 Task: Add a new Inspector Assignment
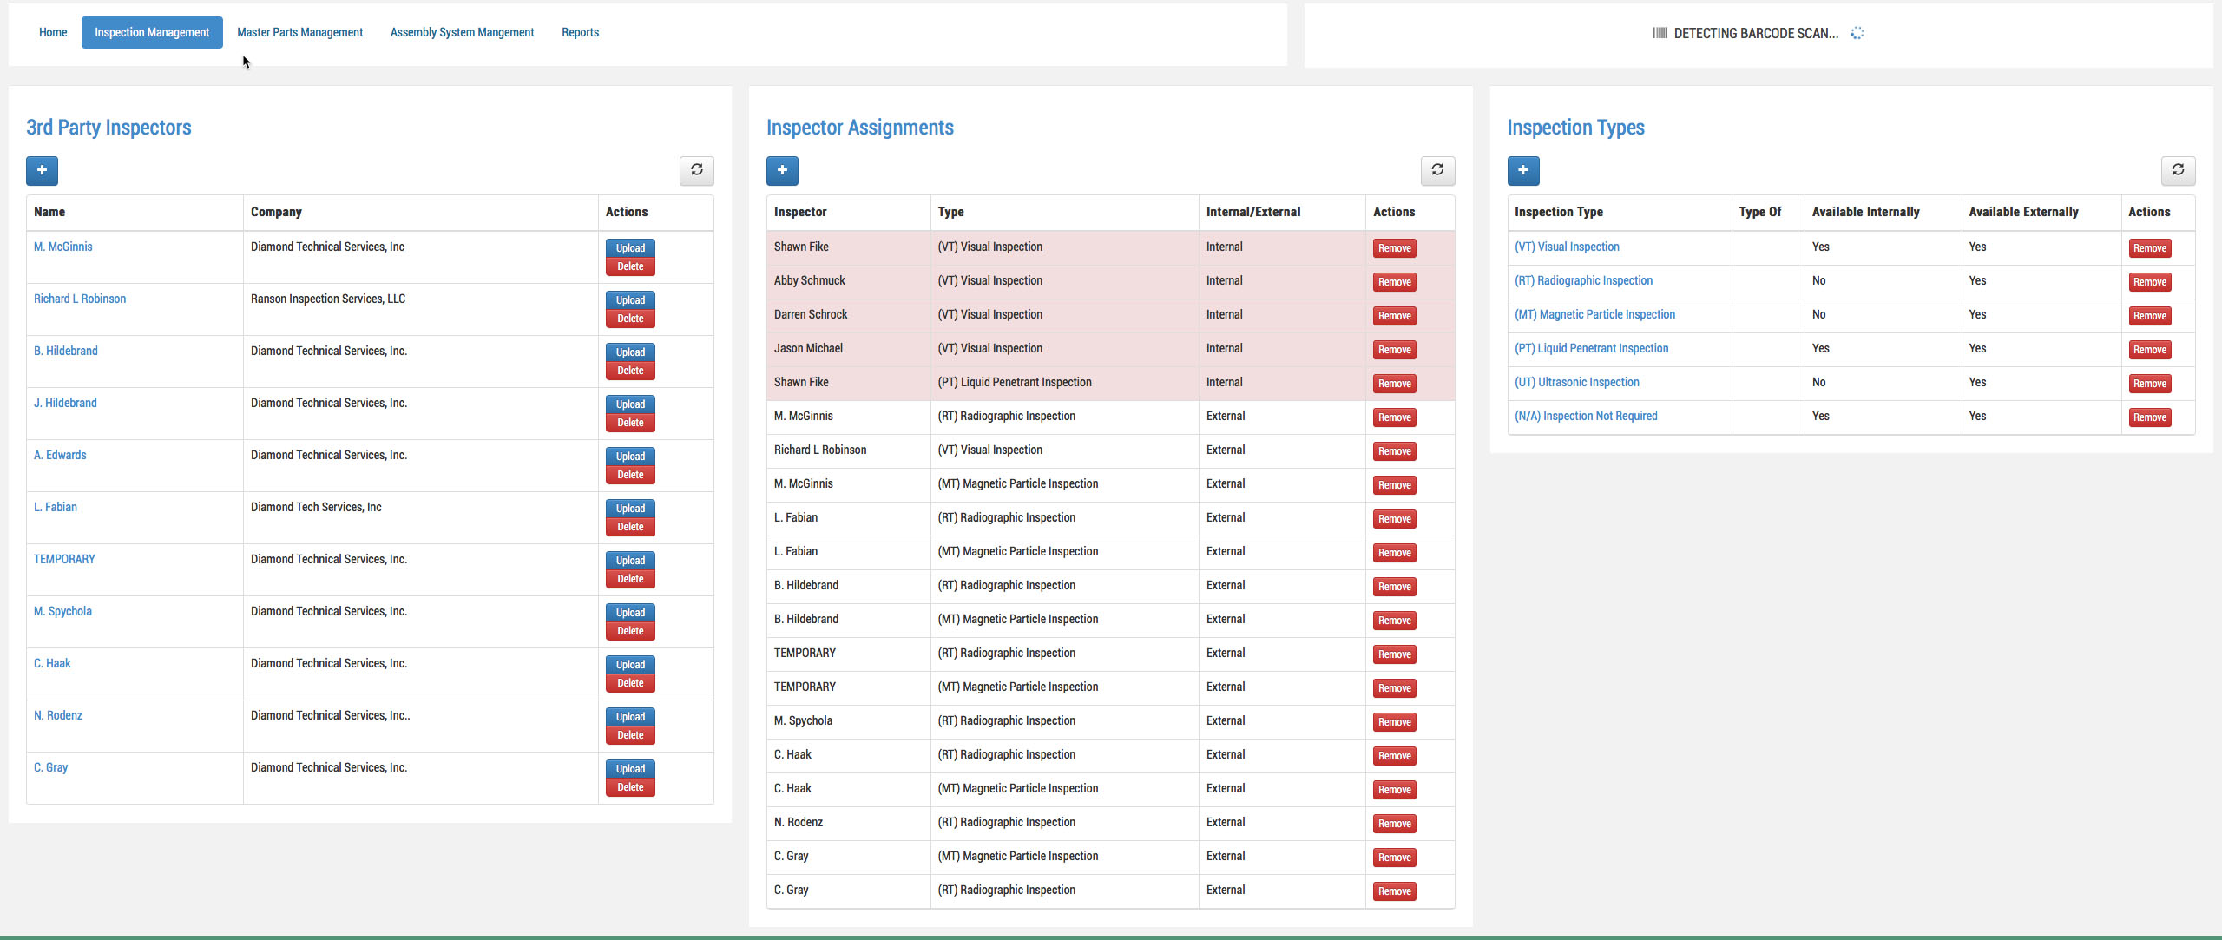782,171
